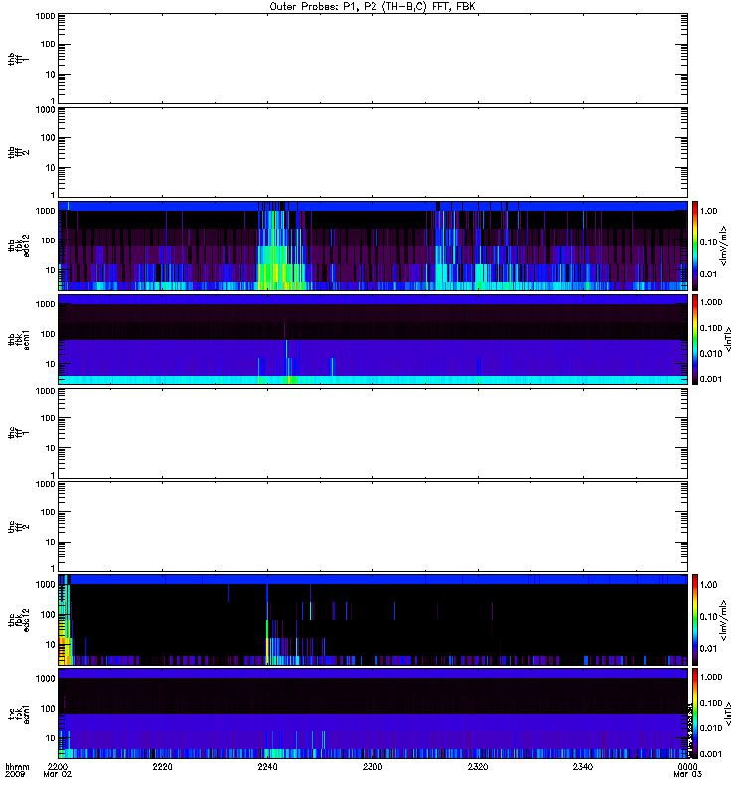Viewport: 745px width, 795px height.
Task: Click the "Mar 03" date label
Action: pyautogui.click(x=687, y=775)
